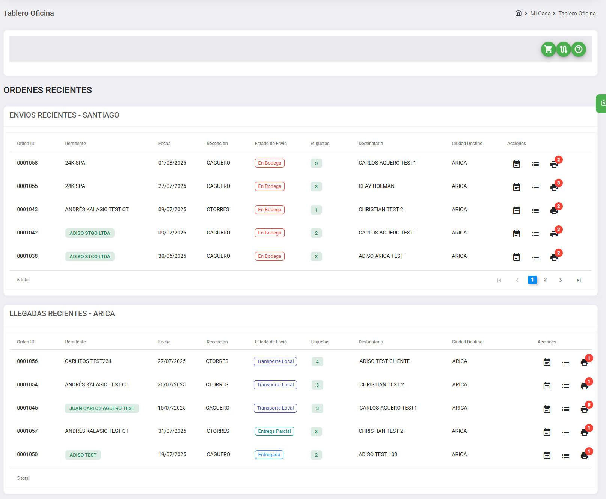Click Mi Casa breadcrumb link
The width and height of the screenshot is (606, 499).
540,14
